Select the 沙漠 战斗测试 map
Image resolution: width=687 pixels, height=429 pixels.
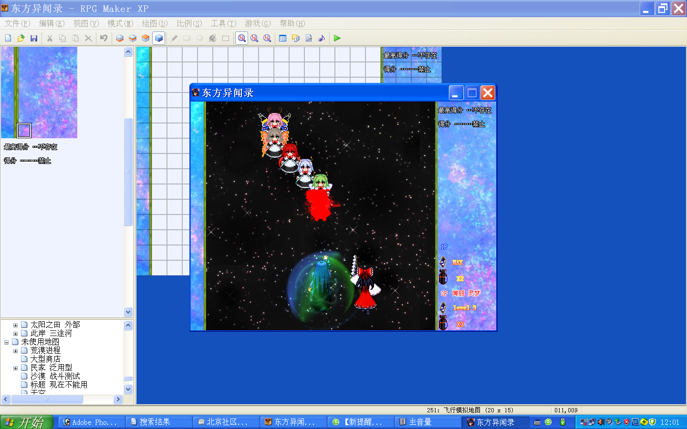click(55, 376)
